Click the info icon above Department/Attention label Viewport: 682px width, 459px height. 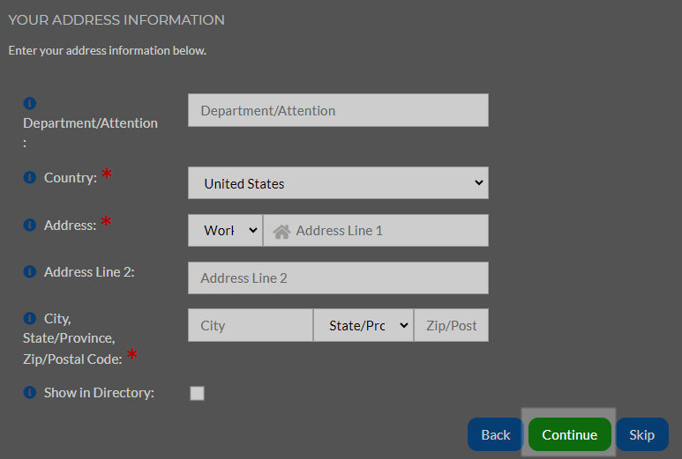(x=30, y=103)
